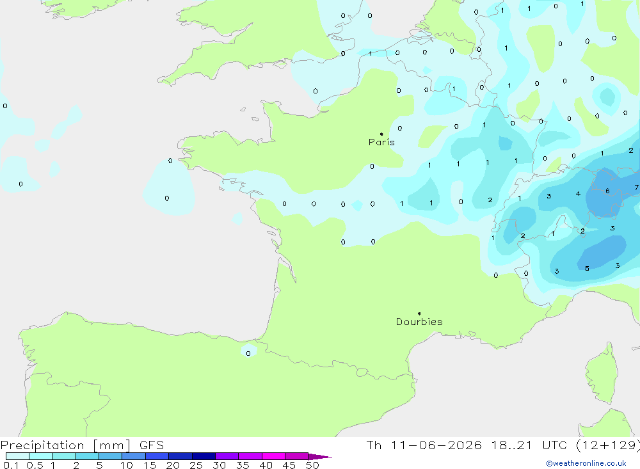Click the '20' legend scale label
The image size is (640, 469).
pyautogui.click(x=173, y=465)
